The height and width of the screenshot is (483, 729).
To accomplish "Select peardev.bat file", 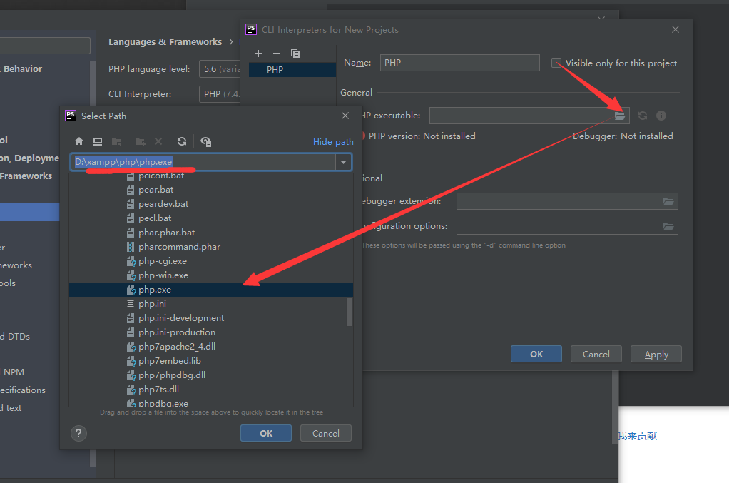I will tap(163, 204).
